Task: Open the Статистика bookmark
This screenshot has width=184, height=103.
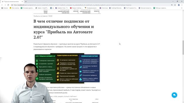Action: coord(103,8)
